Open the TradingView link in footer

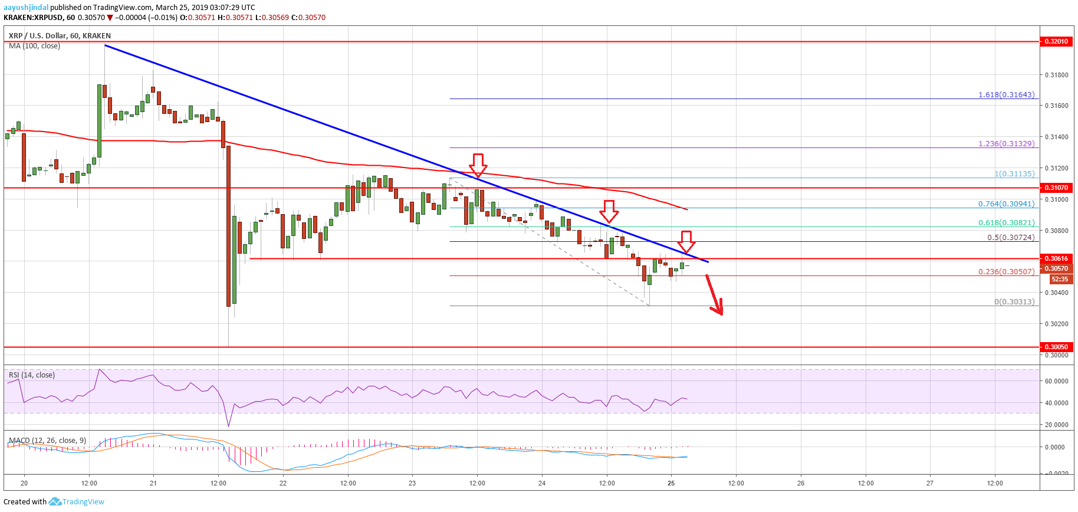coord(83,502)
